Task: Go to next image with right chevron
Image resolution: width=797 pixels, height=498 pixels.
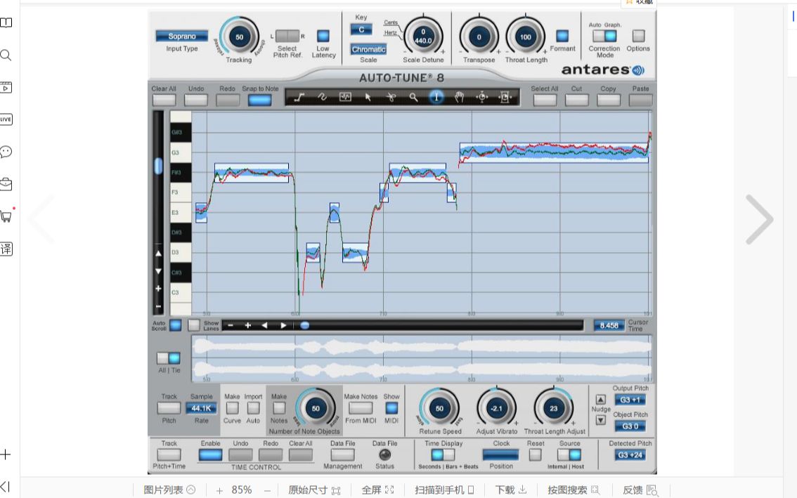Action: pos(759,220)
